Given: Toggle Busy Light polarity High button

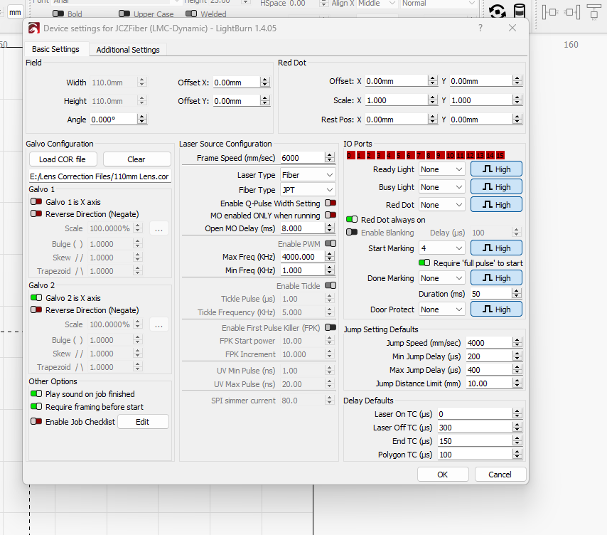Looking at the screenshot, I should (x=496, y=187).
